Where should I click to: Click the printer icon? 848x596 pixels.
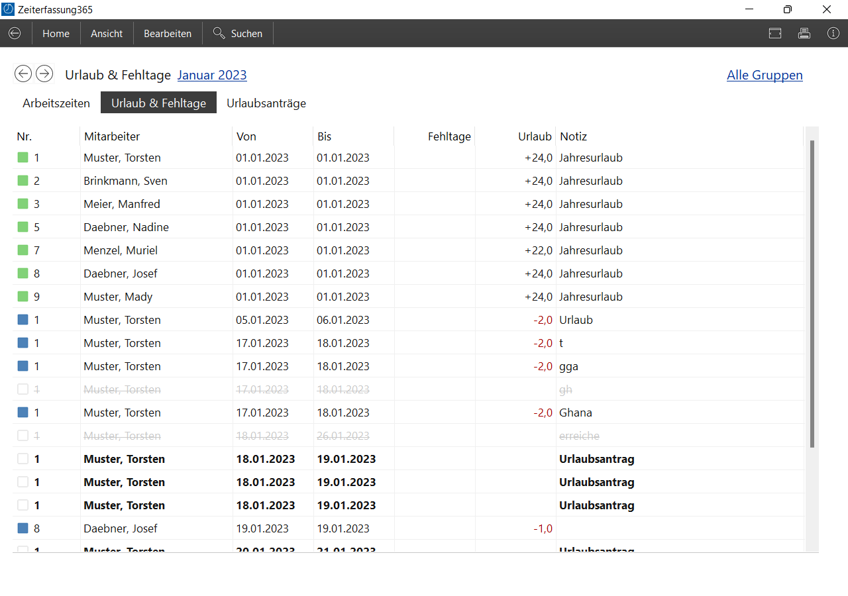coord(804,33)
